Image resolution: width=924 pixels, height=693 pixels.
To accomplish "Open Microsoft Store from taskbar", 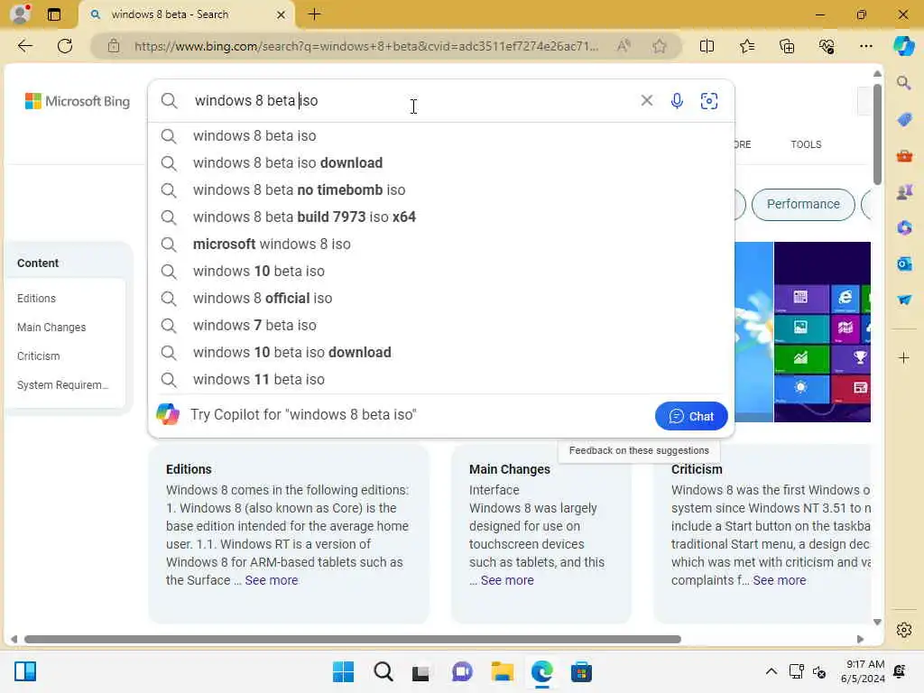I will 581,671.
